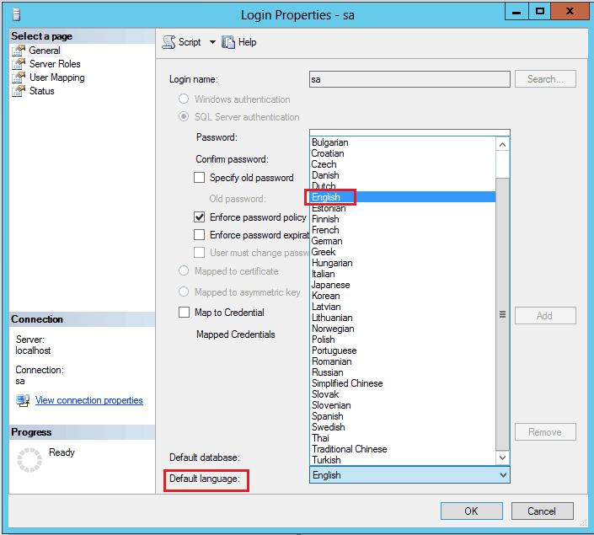This screenshot has height=535, width=594.
Task: Click the Remove credential button
Action: [x=545, y=432]
